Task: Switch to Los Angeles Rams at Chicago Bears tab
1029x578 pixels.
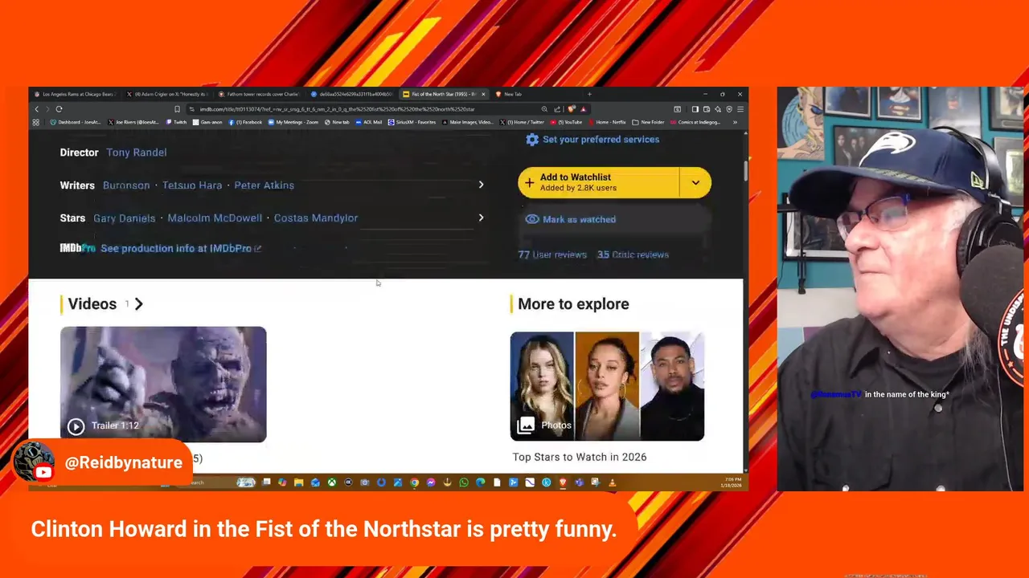Action: 75,94
